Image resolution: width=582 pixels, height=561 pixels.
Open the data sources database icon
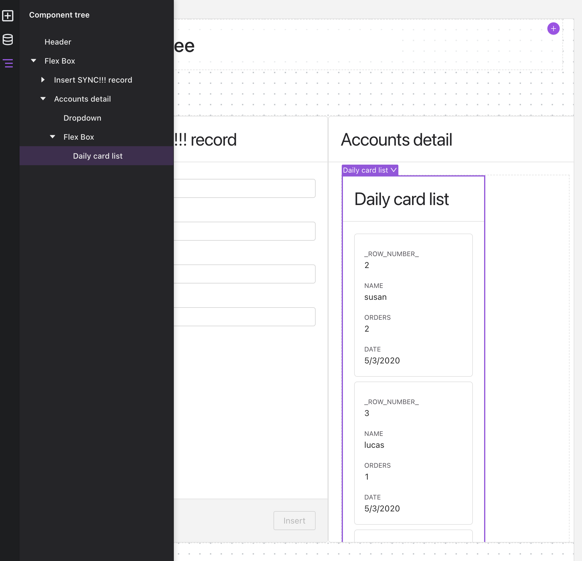8,39
